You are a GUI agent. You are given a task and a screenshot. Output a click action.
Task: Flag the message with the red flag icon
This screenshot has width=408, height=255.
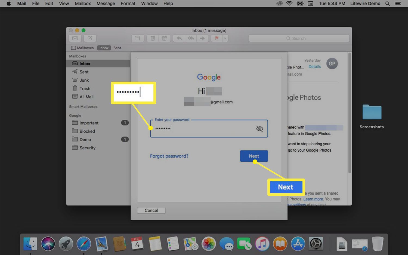click(217, 38)
